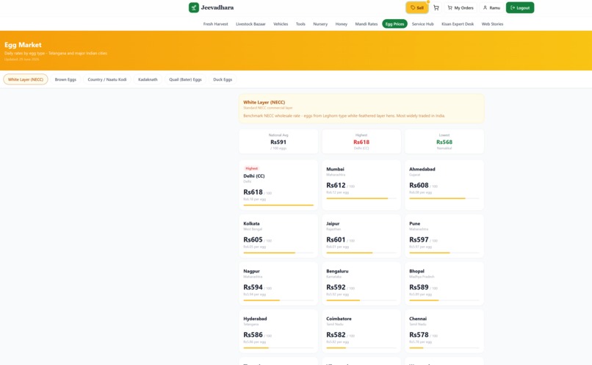The height and width of the screenshot is (365, 592).
Task: Open the Mumbai price card
Action: pos(361,185)
